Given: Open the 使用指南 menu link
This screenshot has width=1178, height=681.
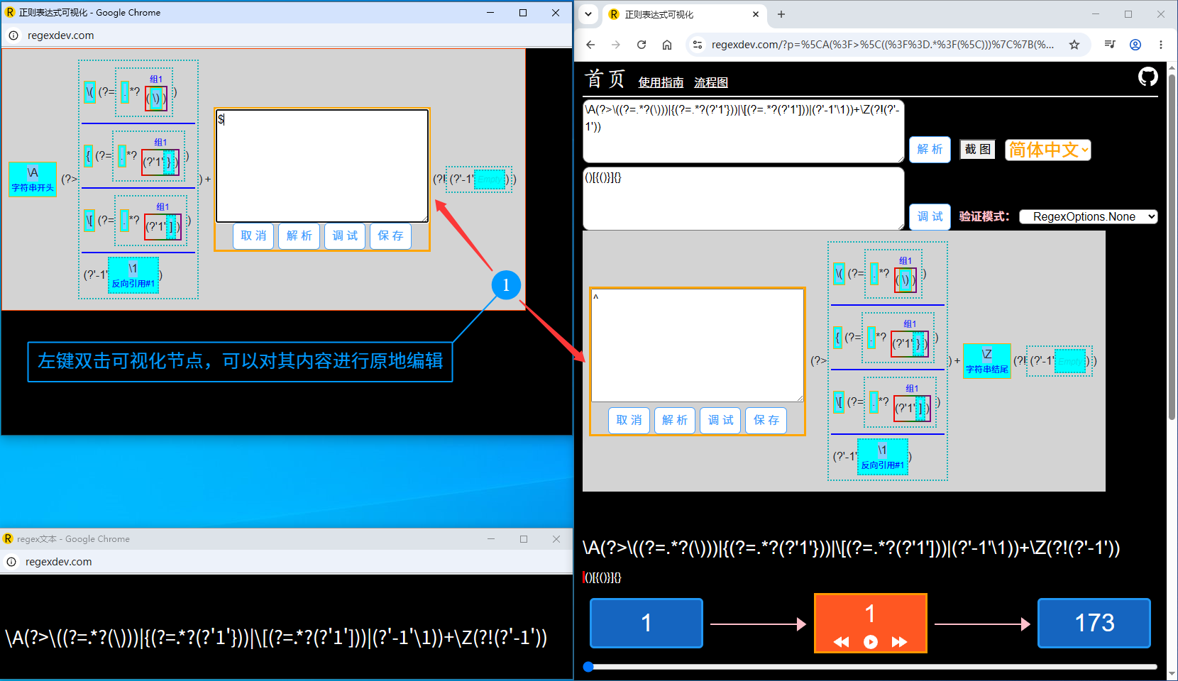Looking at the screenshot, I should coord(661,82).
